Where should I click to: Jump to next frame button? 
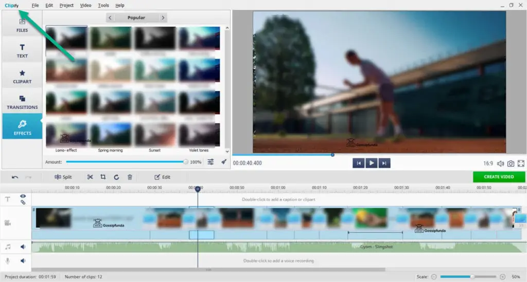(384, 163)
